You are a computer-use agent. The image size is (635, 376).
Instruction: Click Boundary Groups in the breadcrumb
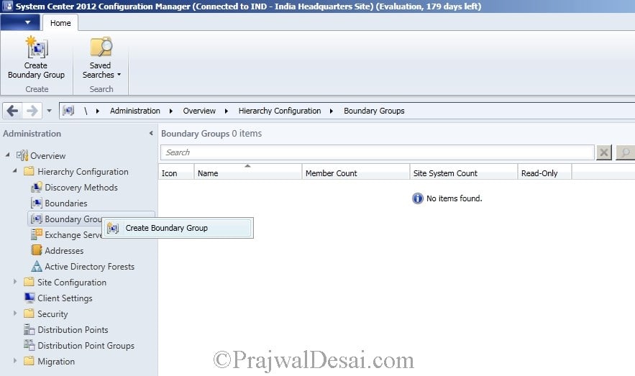pos(374,111)
